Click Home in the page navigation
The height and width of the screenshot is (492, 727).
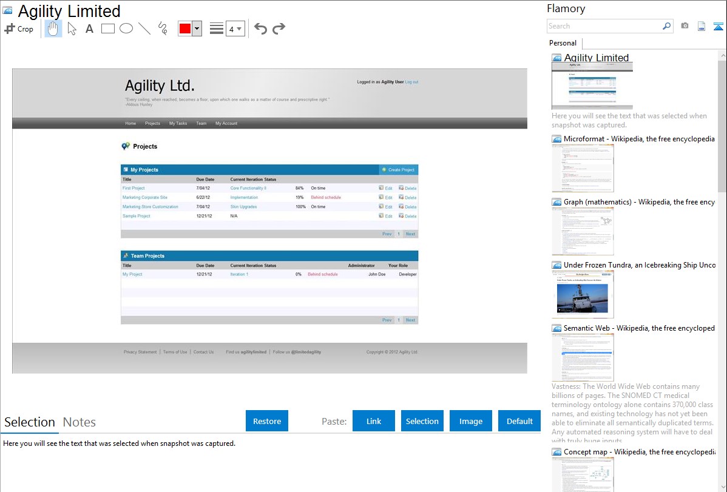130,123
